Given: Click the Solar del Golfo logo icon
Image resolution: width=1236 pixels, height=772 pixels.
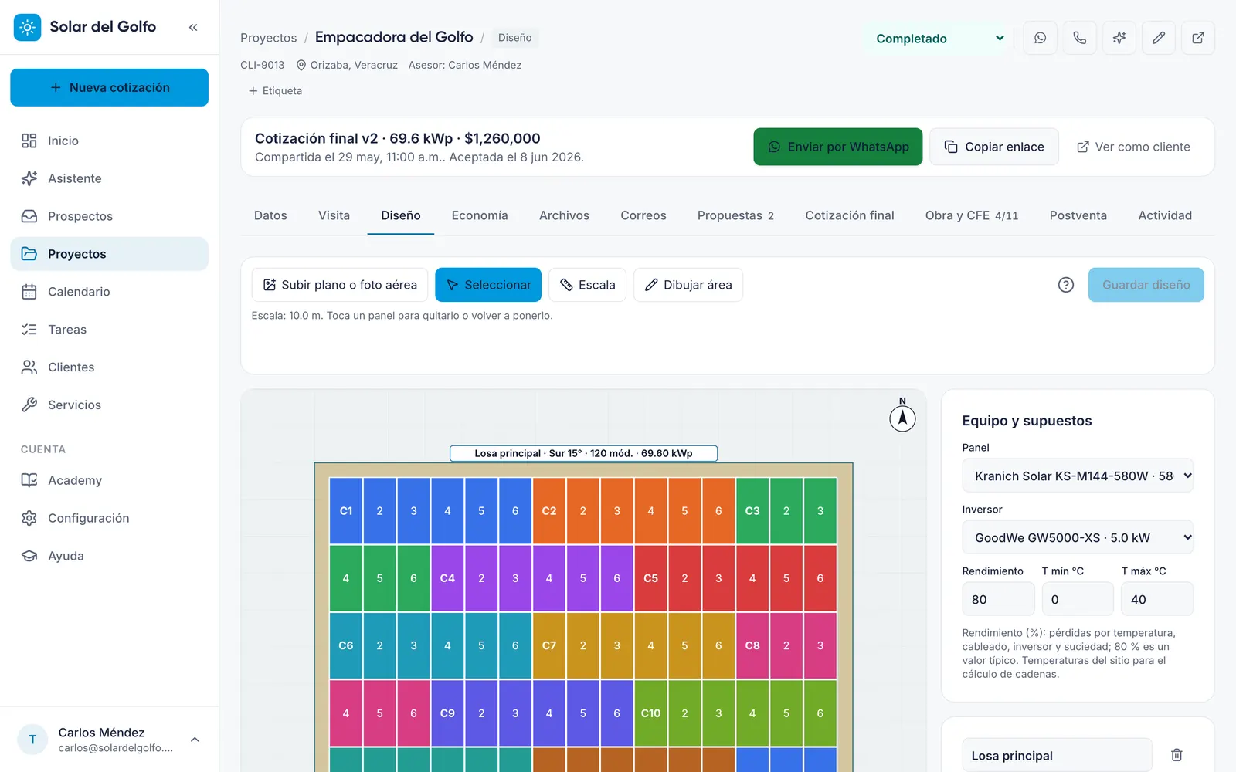Looking at the screenshot, I should click(28, 27).
